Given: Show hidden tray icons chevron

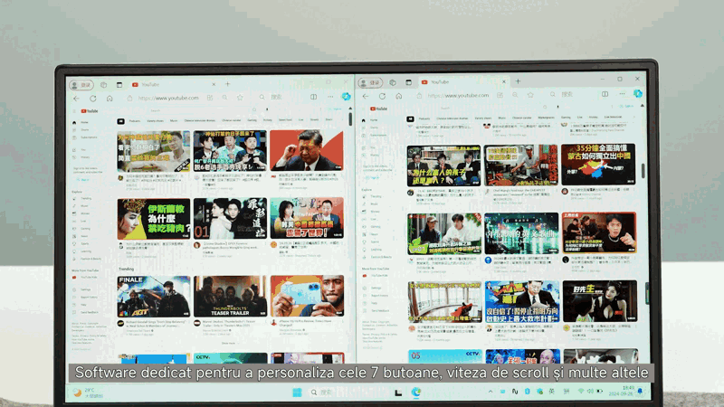Looking at the screenshot, I should coord(491,392).
